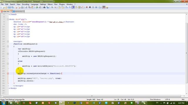Toggle Synchronize Horizontal Scrolling button
Image resolution: width=188 pixels, height=105 pixels.
[x=62, y=7]
